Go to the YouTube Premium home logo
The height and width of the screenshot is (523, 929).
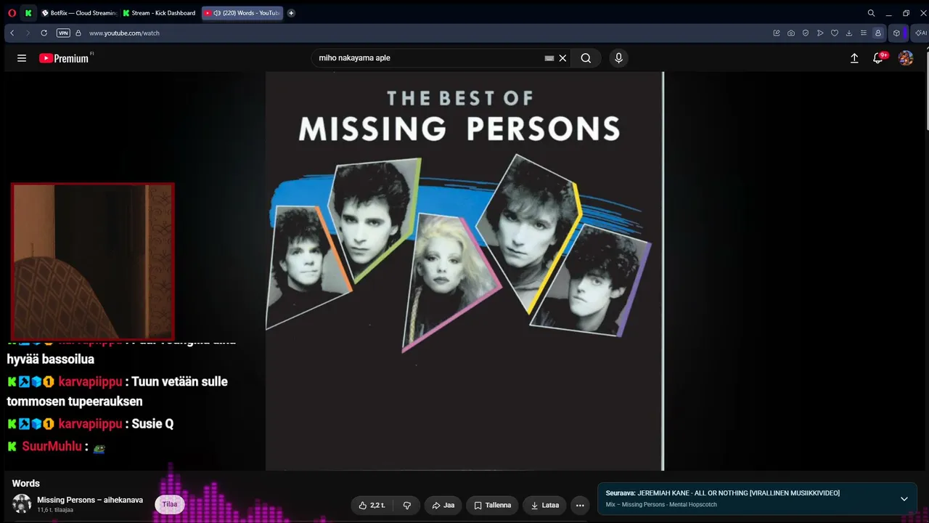pyautogui.click(x=64, y=58)
